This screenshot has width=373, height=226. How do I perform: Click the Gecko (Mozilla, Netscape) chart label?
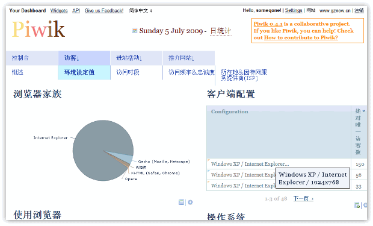click(x=164, y=162)
